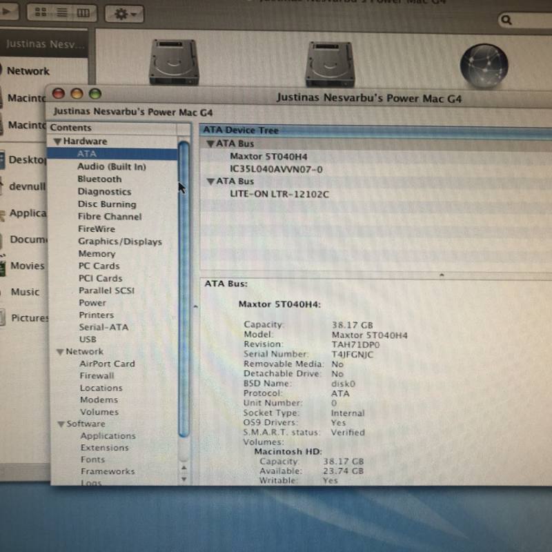Open Diagnostics hardware entry
The height and width of the screenshot is (552, 552).
click(105, 192)
